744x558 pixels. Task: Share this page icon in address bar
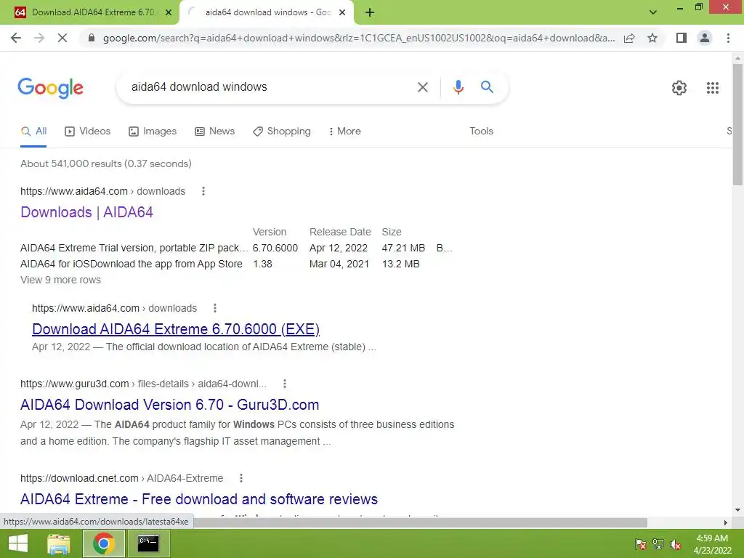(629, 38)
